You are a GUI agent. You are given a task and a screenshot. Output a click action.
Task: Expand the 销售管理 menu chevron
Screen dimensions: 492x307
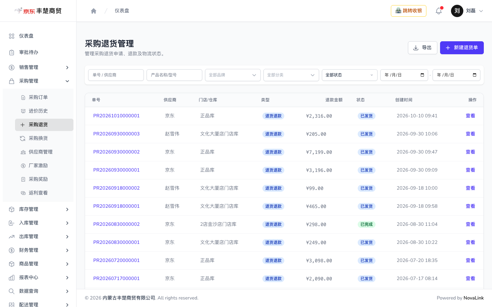click(67, 68)
